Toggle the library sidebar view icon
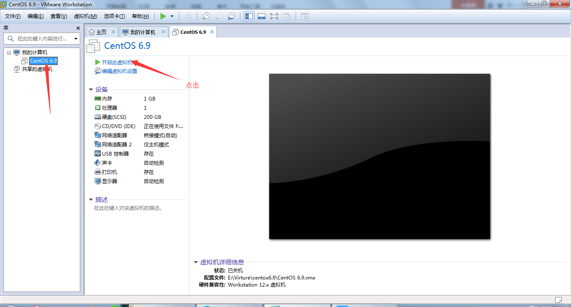This screenshot has width=571, height=307. pyautogui.click(x=249, y=16)
